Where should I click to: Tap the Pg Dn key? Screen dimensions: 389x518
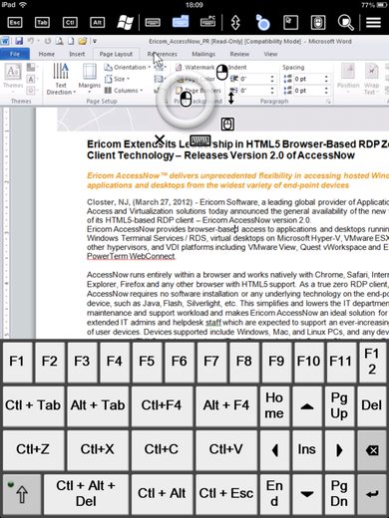coord(339,493)
